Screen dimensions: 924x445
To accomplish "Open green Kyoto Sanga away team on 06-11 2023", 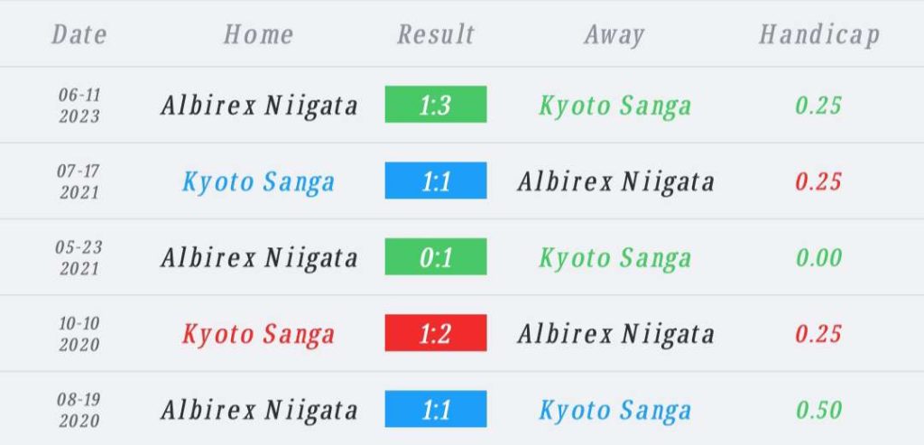I will tap(614, 107).
